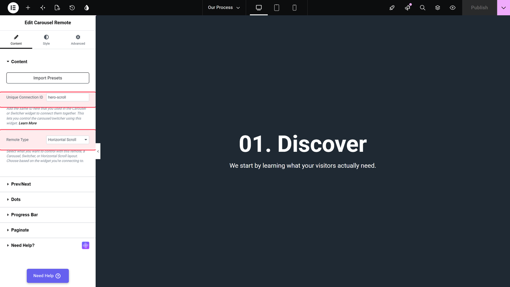The image size is (510, 287).
Task: Expand the Prev/Next section
Action: tap(48, 184)
